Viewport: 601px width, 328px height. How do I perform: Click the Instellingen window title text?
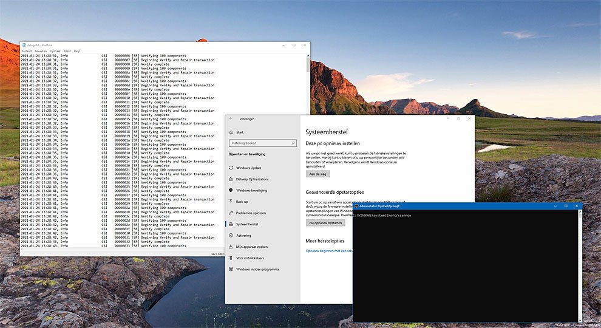coord(247,119)
